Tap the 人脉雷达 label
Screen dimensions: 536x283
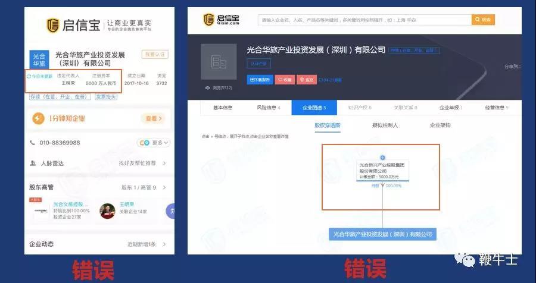click(x=52, y=163)
